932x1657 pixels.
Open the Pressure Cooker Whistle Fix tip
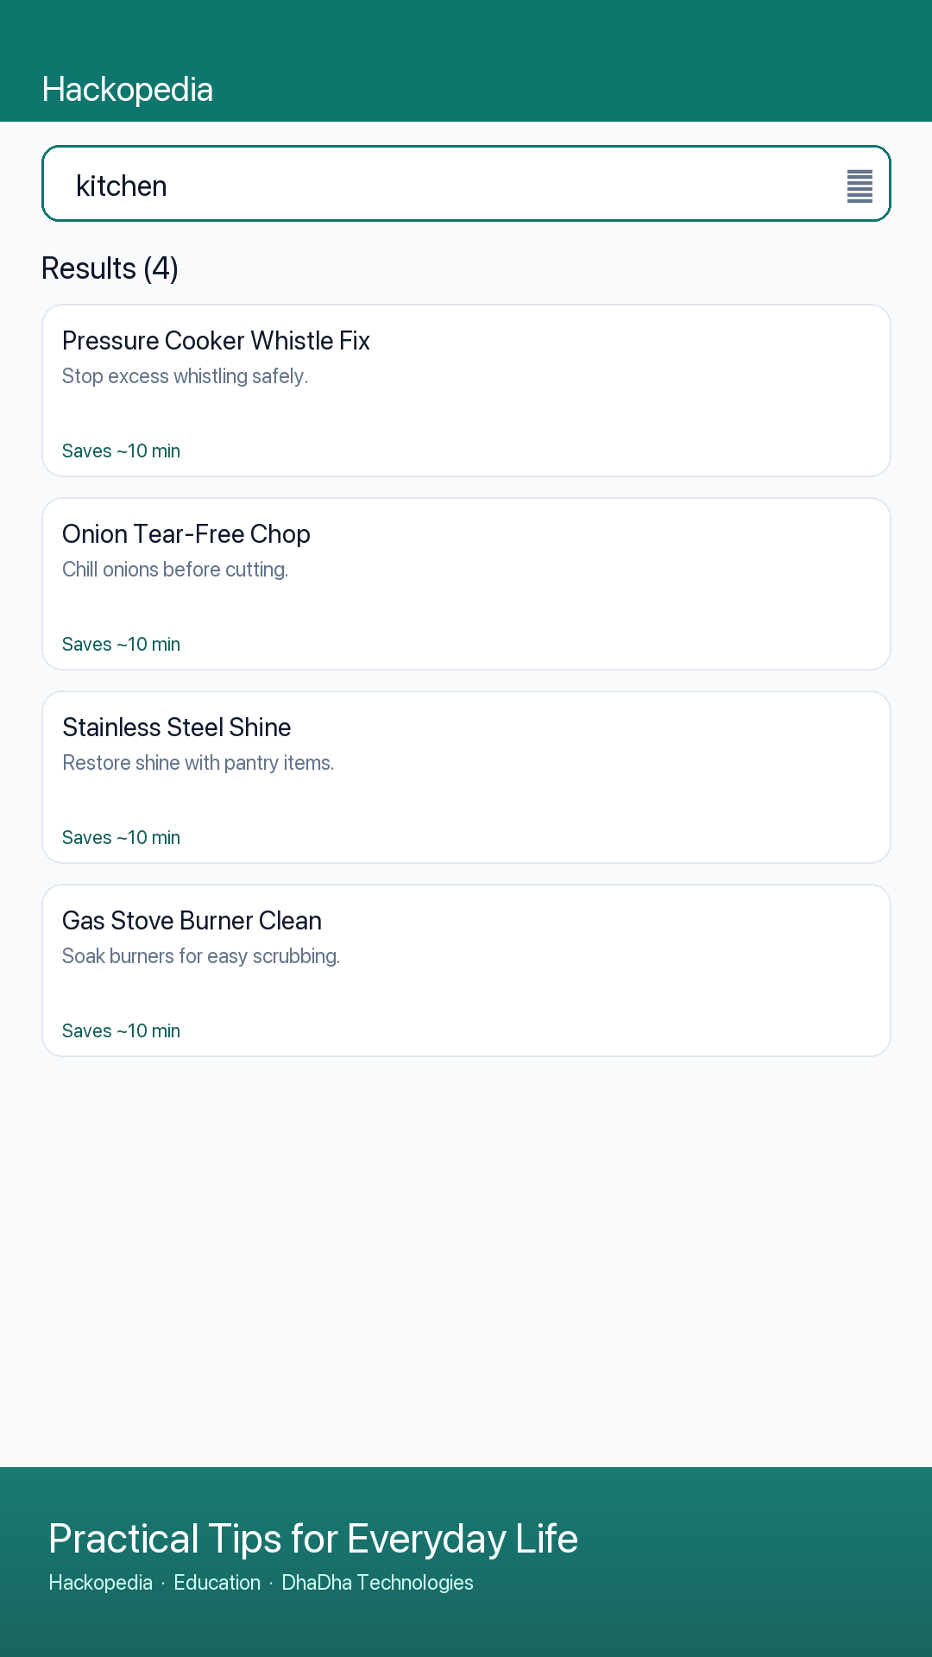tap(466, 390)
